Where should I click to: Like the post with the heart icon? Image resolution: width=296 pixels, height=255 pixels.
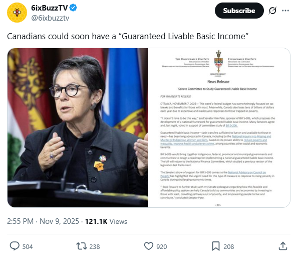(149, 246)
